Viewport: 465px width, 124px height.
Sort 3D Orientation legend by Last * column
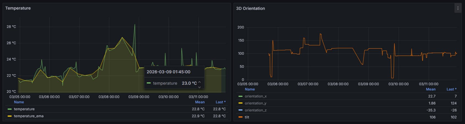pyautogui.click(x=451, y=89)
